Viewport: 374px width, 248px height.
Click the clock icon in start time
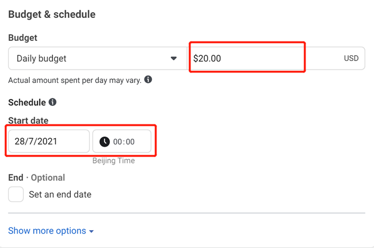tap(104, 142)
